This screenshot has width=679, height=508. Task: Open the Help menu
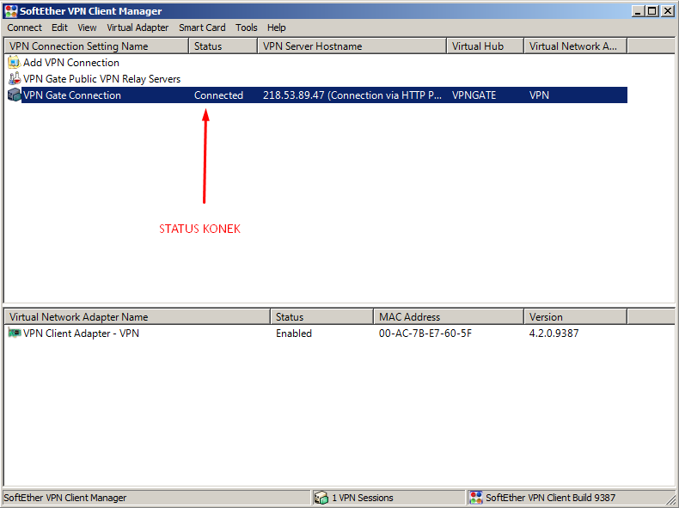coord(276,28)
